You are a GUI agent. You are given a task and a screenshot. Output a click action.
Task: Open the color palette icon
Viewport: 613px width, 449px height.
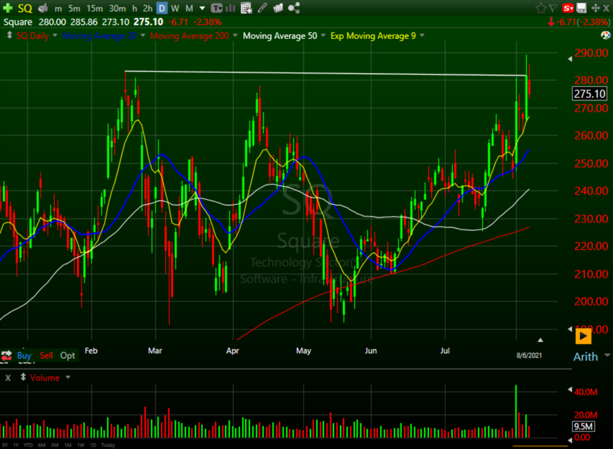605,35
